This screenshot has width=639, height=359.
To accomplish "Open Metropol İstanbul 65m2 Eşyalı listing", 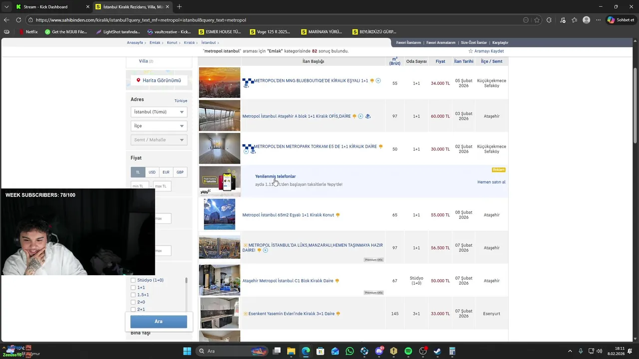I will pyautogui.click(x=288, y=215).
